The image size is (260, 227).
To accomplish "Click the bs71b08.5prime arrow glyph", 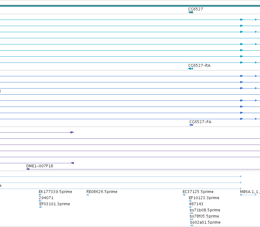I will (191, 213).
